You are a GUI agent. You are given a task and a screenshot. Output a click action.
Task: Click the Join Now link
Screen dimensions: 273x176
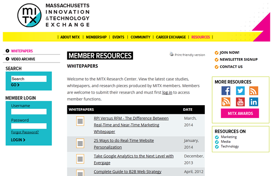(229, 52)
